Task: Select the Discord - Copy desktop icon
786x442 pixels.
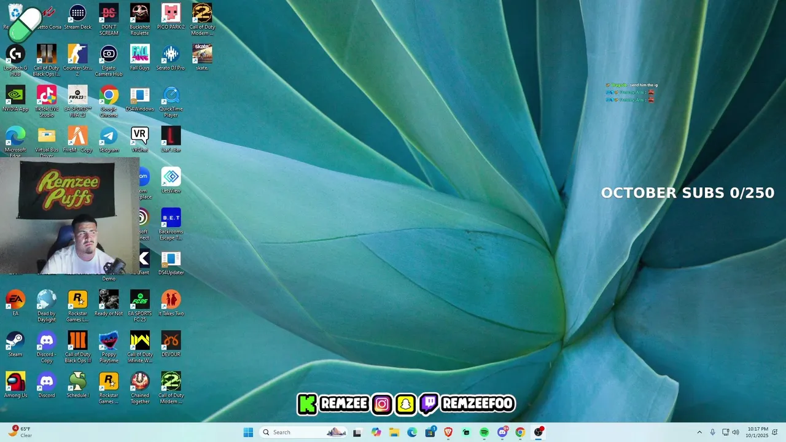Action: coord(47,347)
